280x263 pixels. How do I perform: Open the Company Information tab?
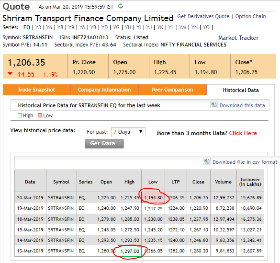pyautogui.click(x=104, y=90)
